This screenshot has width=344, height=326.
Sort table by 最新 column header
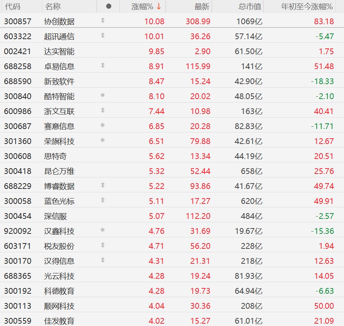(202, 7)
